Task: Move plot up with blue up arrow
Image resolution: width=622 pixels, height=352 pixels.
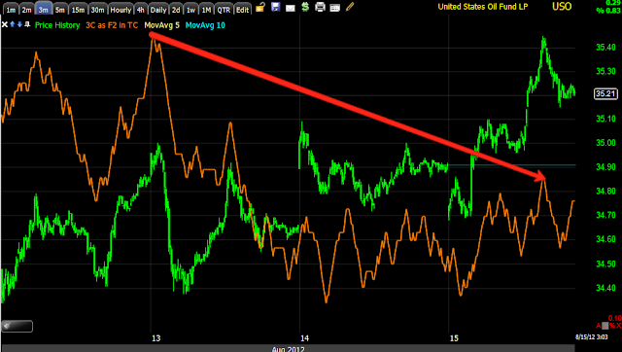Action: (13, 24)
